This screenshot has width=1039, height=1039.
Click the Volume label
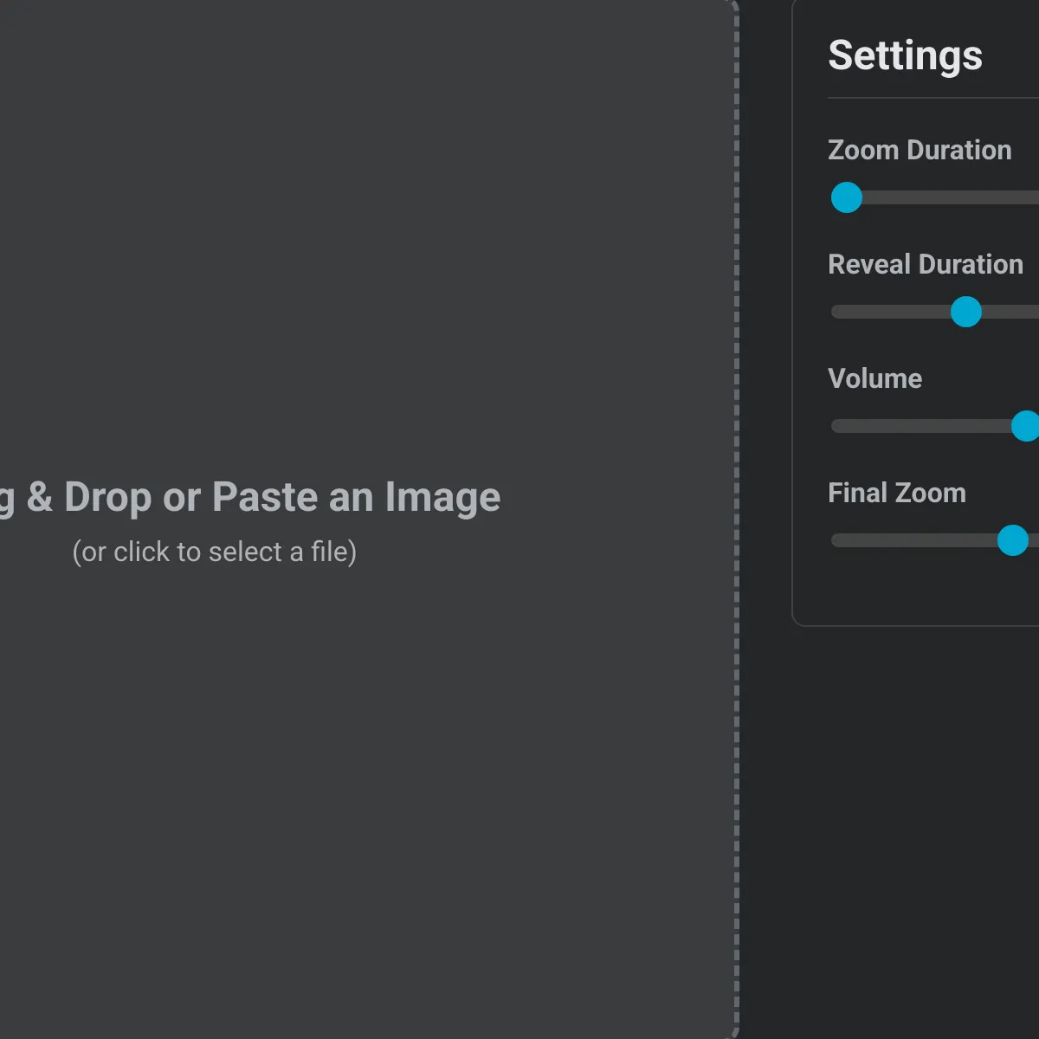874,378
